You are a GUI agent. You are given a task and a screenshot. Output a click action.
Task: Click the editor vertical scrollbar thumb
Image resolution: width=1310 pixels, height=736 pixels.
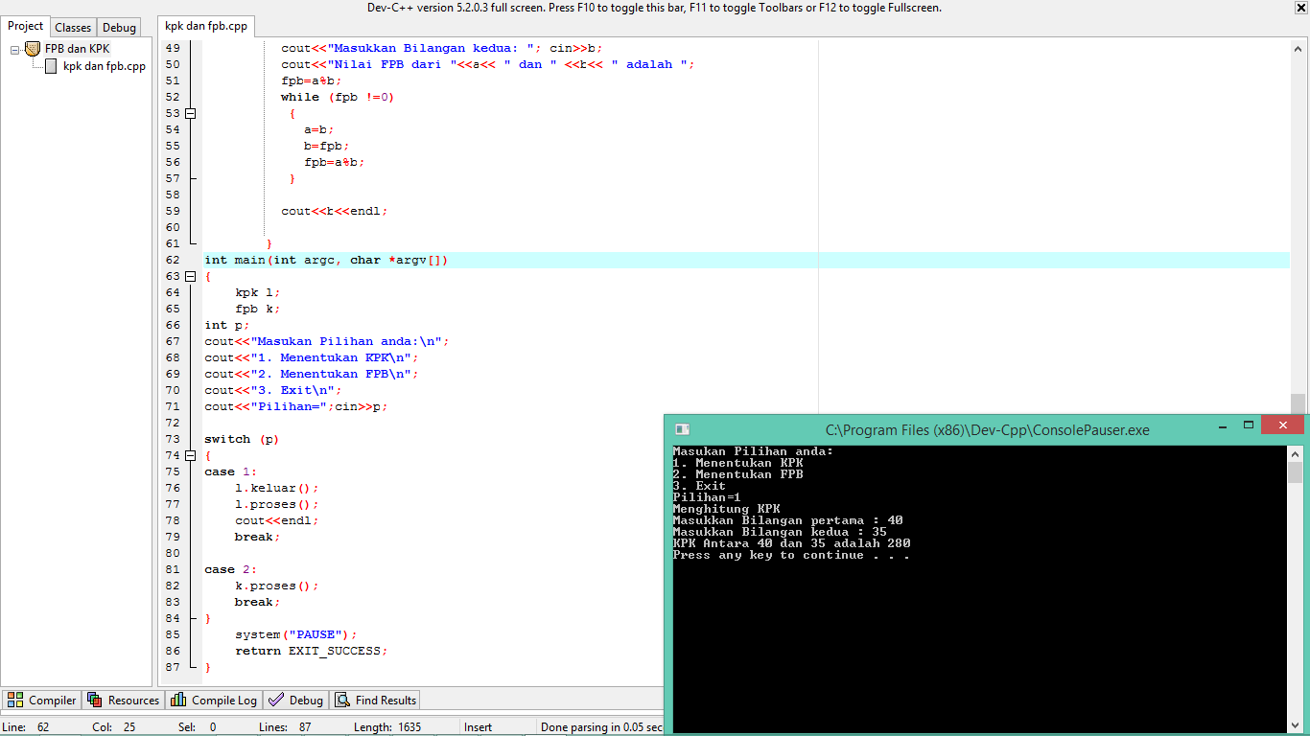pos(1298,404)
